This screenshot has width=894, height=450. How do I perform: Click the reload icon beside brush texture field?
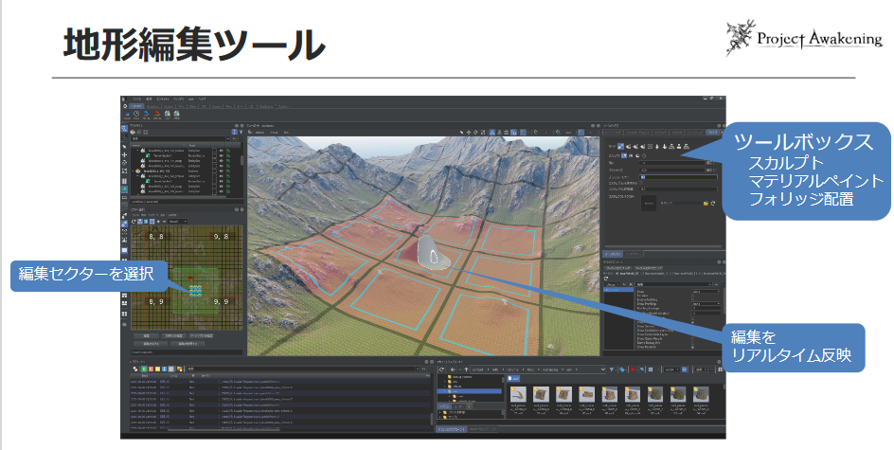[x=713, y=203]
